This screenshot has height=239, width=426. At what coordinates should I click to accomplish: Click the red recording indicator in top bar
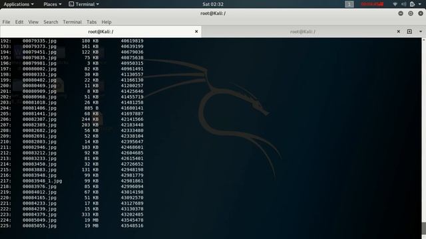tap(372, 4)
